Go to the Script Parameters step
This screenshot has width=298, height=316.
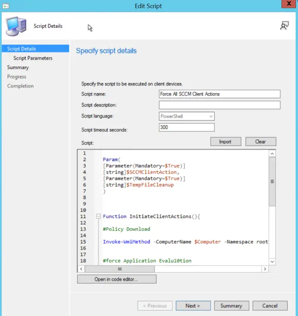[x=33, y=58]
